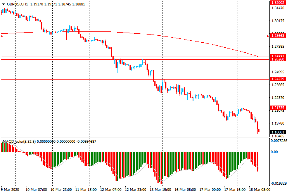The image size is (287, 194).
Task: Click the 1.21335 red price label
Action: (277, 108)
